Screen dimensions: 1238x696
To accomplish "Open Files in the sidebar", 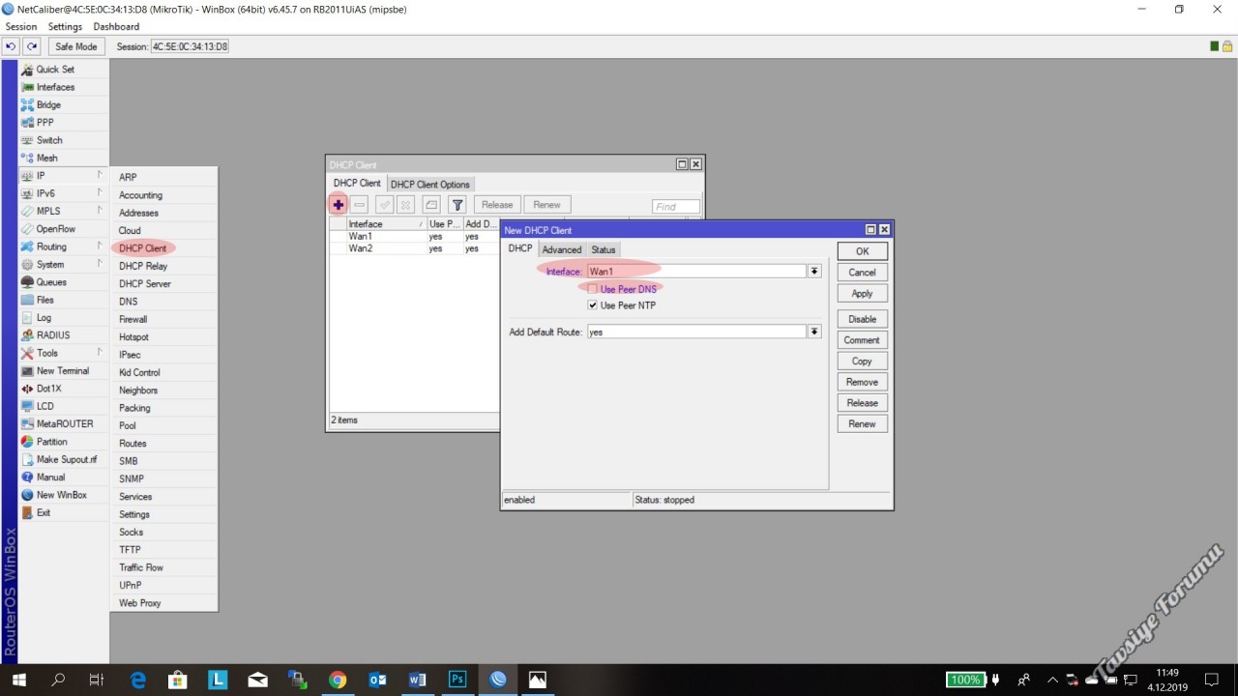I will click(x=45, y=300).
